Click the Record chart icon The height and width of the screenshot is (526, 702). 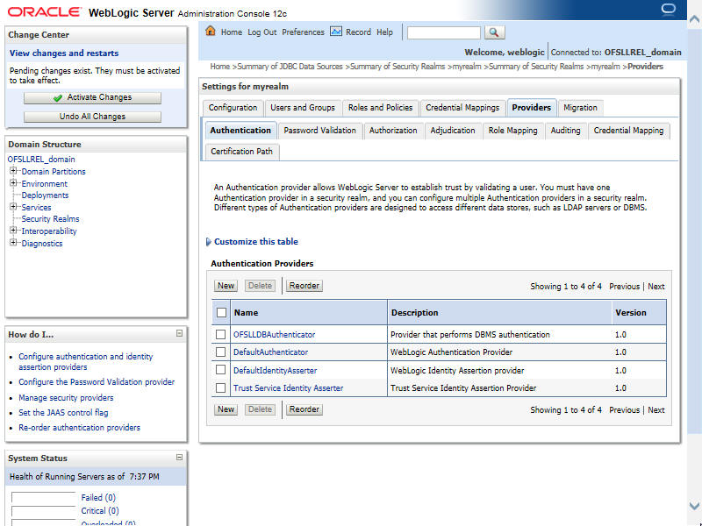tap(336, 32)
